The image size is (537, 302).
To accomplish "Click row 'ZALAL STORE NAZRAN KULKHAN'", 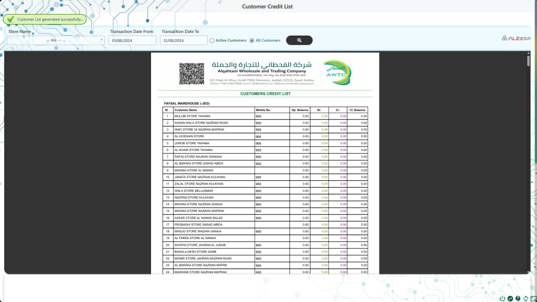I will point(265,184).
